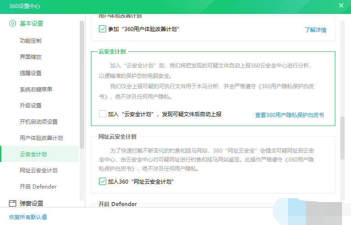Viewport: 351px width, 225px height.
Task: Close the 360设置中心 window
Action: pyautogui.click(x=341, y=5)
